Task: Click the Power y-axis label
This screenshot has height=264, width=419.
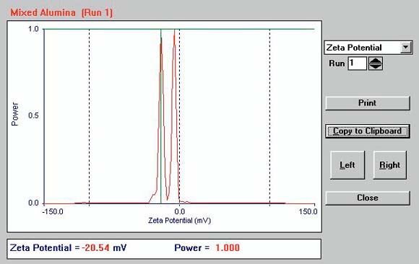Action: [14, 114]
